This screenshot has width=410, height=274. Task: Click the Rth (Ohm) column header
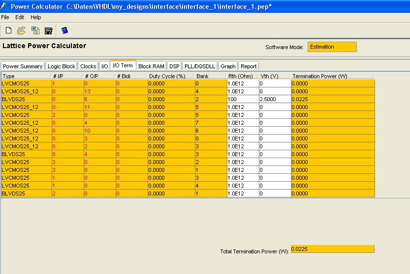coord(242,76)
